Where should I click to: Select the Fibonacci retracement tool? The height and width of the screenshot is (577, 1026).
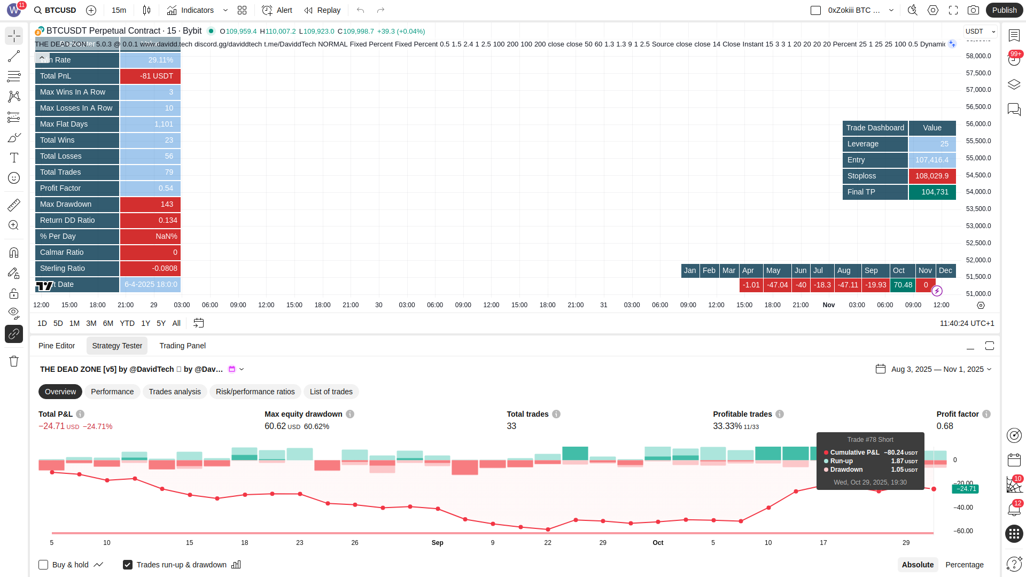(x=14, y=76)
